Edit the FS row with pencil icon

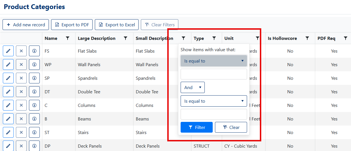(8, 51)
